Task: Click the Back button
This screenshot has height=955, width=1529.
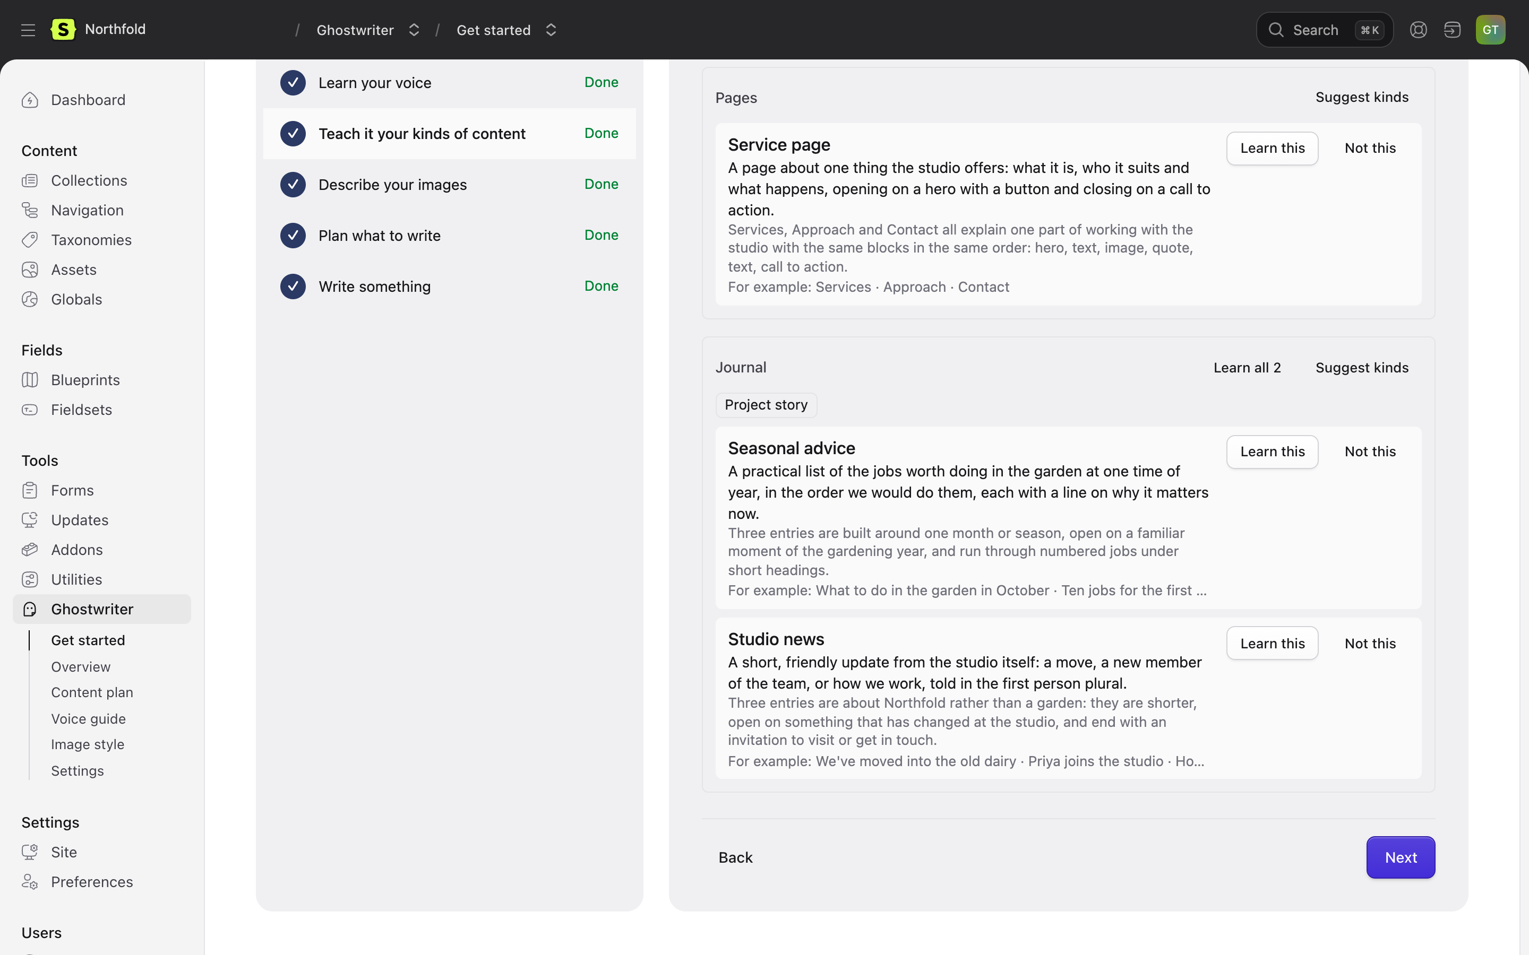Action: [735, 857]
